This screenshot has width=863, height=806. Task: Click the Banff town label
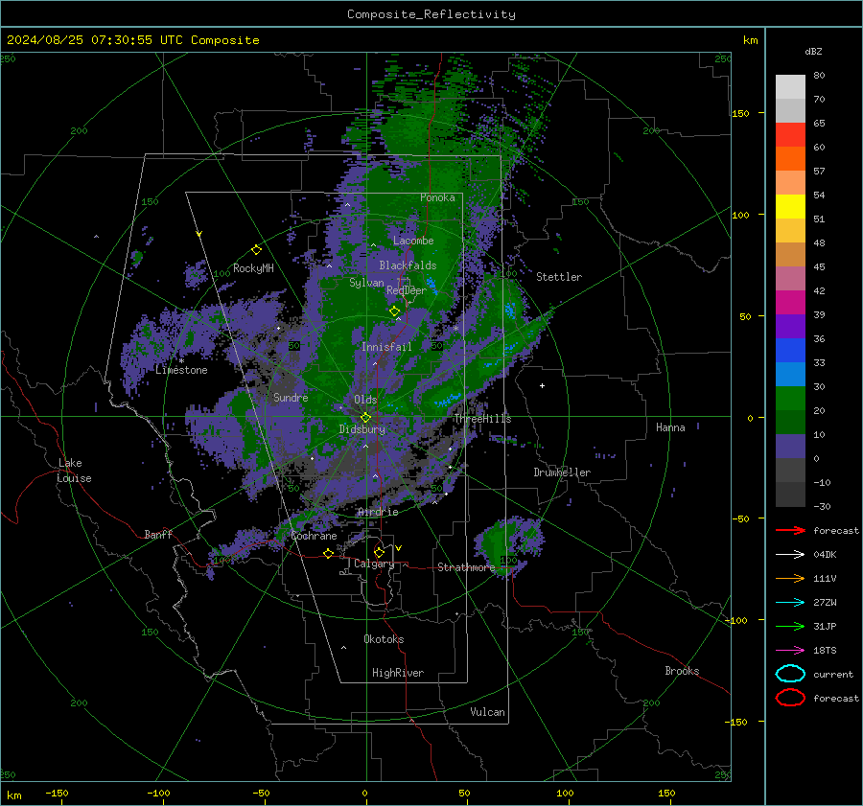click(x=158, y=534)
